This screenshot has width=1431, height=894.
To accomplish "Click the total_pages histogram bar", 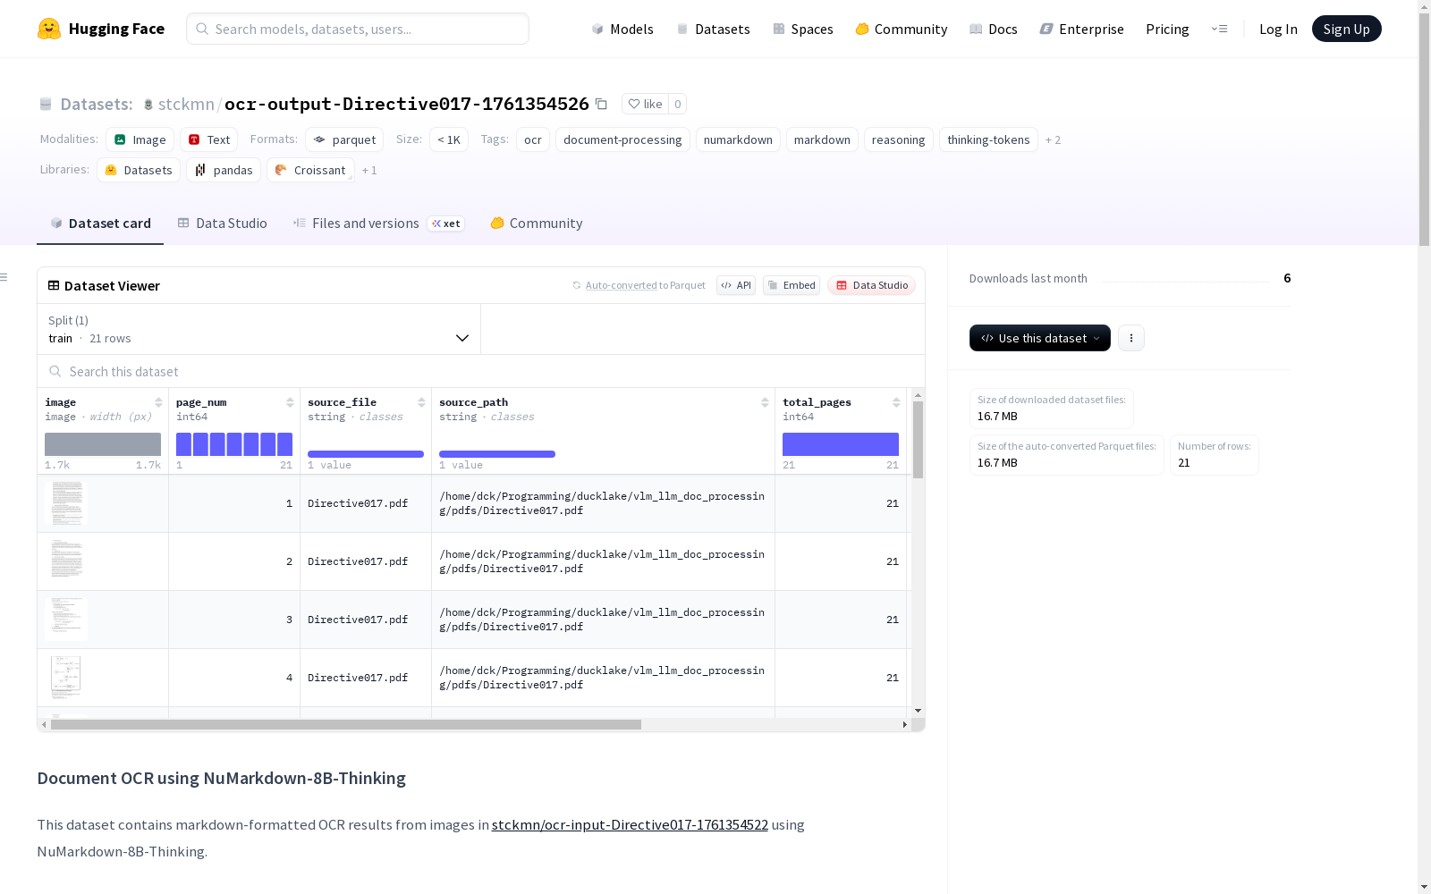I will point(841,444).
